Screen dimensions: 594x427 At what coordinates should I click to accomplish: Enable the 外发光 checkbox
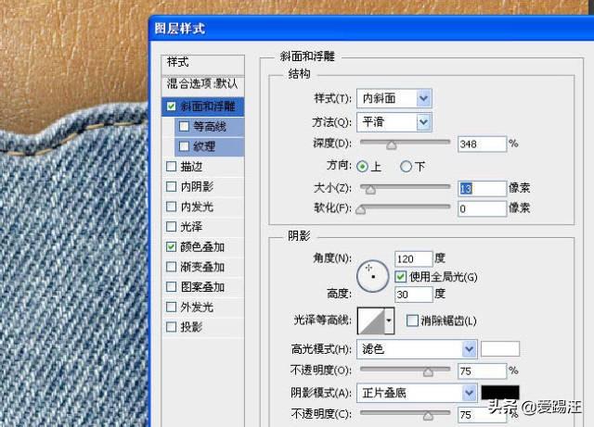tap(171, 307)
